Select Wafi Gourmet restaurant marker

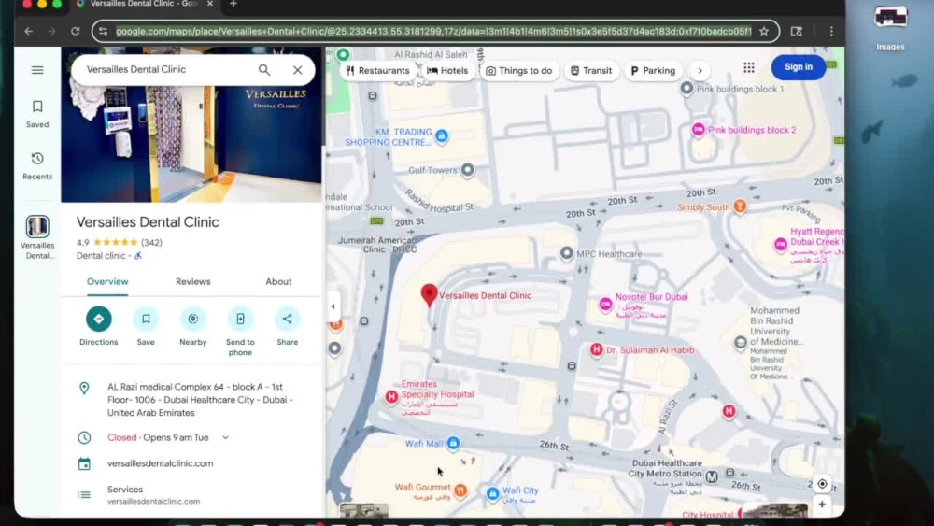click(460, 490)
